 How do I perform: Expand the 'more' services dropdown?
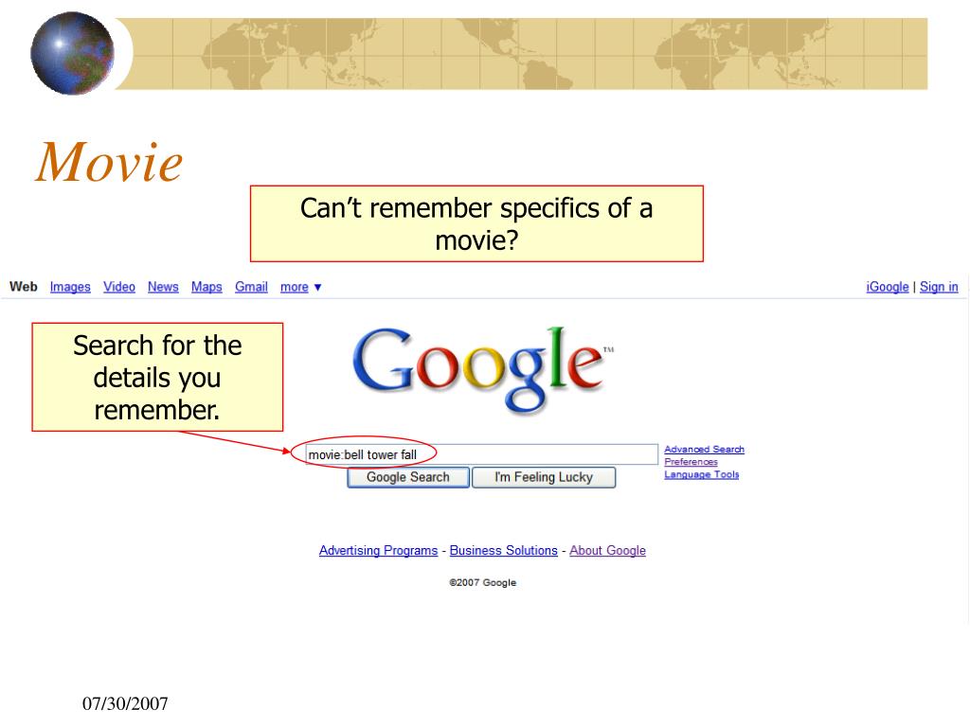tap(300, 287)
